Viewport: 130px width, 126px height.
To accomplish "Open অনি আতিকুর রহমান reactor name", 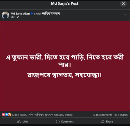I will click(40, 115).
